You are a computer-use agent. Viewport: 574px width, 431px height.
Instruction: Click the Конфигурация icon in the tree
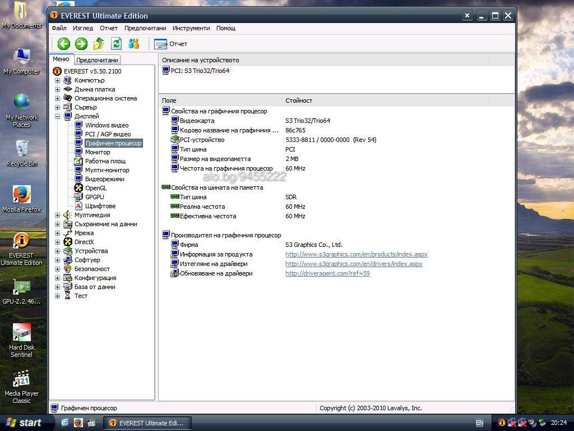68,278
